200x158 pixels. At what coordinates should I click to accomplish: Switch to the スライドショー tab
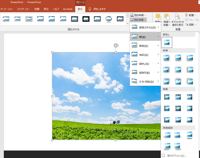point(23,9)
